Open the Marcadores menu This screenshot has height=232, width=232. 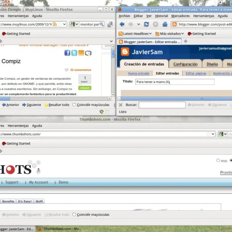coord(180,16)
